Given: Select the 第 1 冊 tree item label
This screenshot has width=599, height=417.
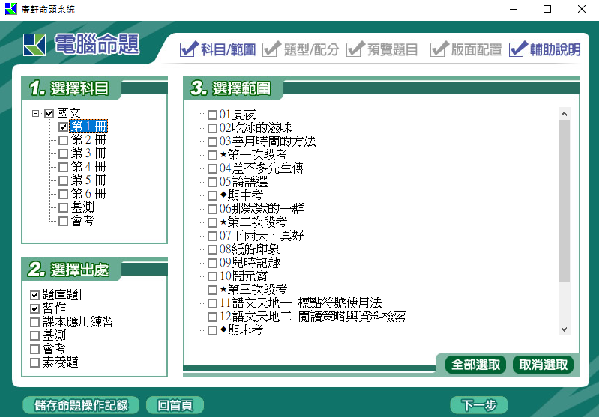Looking at the screenshot, I should point(88,127).
